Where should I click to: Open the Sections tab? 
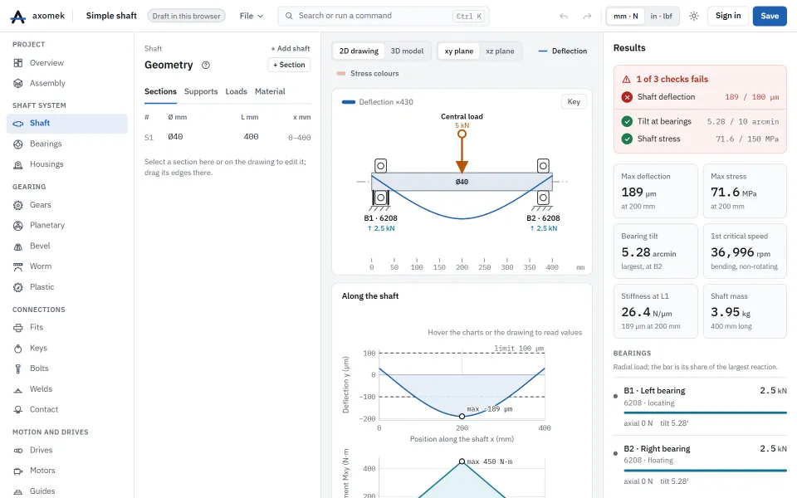coord(160,91)
